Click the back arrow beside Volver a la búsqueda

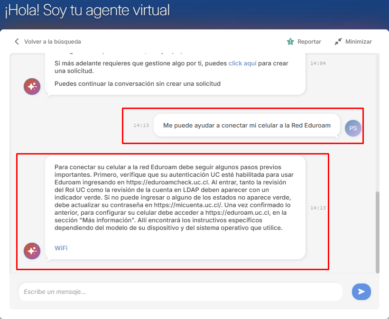point(18,42)
